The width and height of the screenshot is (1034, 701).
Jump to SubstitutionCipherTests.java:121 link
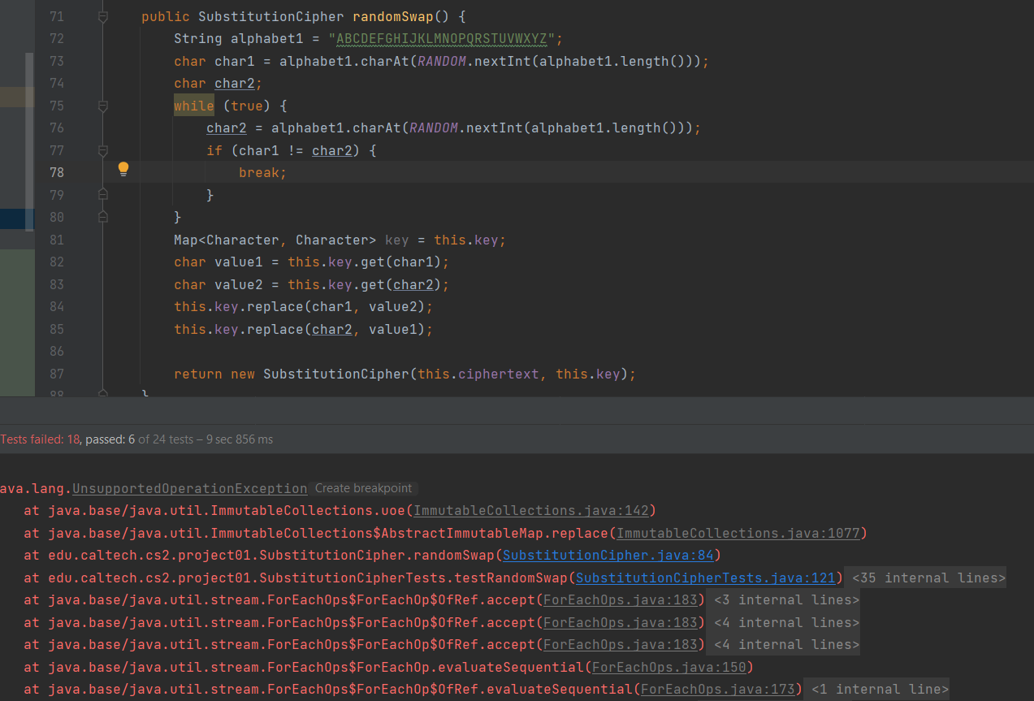click(x=705, y=578)
